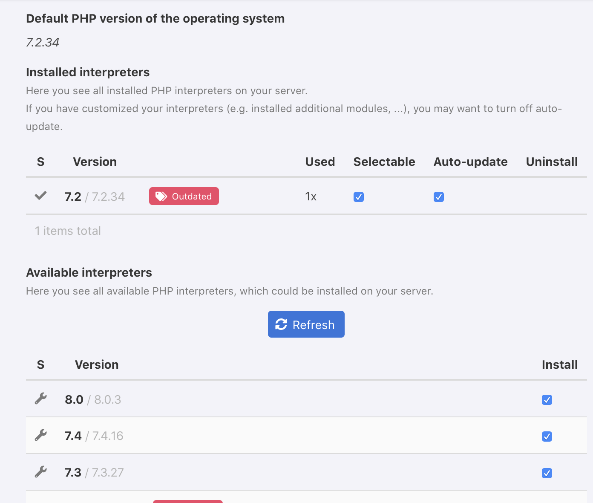Click the Install column header
The image size is (593, 503).
559,365
